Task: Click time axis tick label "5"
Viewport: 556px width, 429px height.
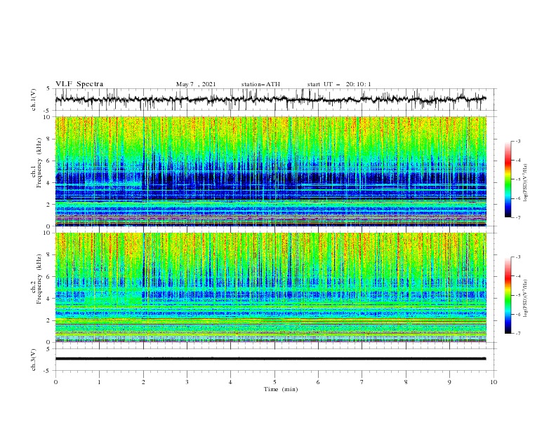Action: coord(274,382)
